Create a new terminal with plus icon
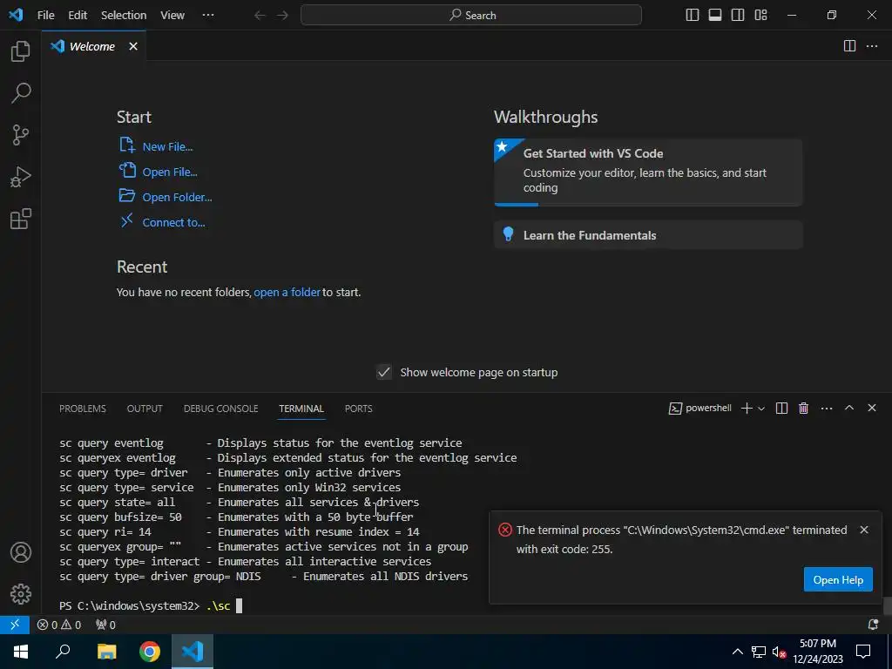Image resolution: width=892 pixels, height=669 pixels. 747,409
